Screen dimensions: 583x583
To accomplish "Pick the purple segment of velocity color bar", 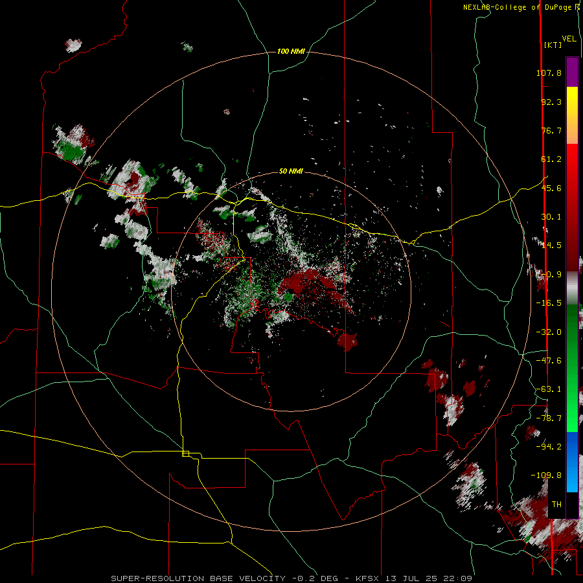I will click(572, 72).
